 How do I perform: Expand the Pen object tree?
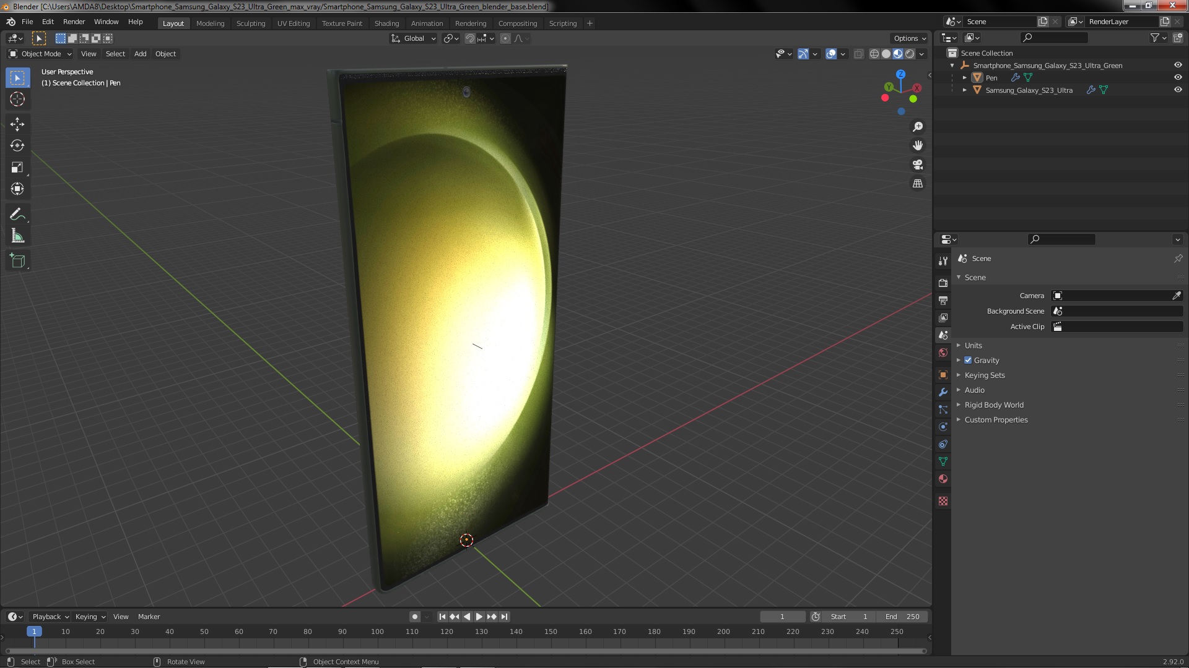pos(964,77)
